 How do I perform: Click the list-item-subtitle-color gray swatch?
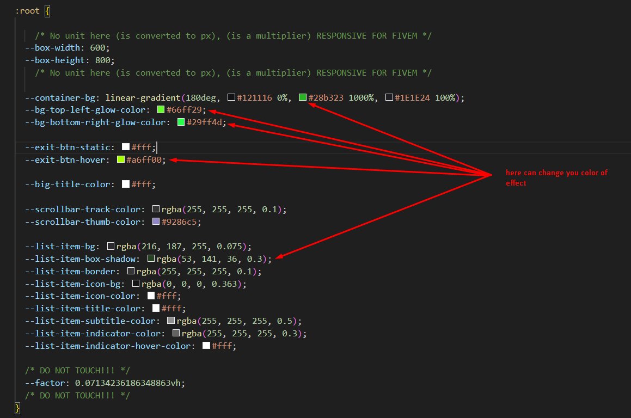(171, 321)
